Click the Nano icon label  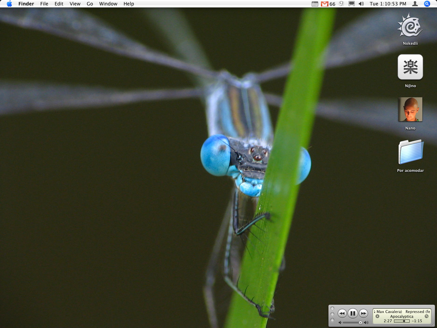[x=410, y=128]
